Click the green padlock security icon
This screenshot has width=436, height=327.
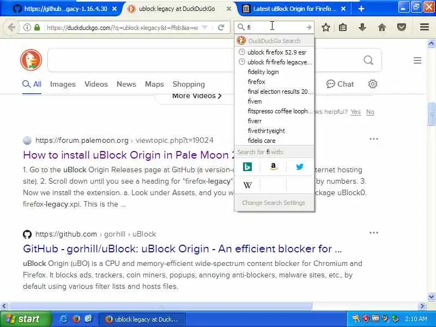pyautogui.click(x=37, y=27)
